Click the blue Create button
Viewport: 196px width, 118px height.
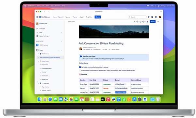[98, 17]
